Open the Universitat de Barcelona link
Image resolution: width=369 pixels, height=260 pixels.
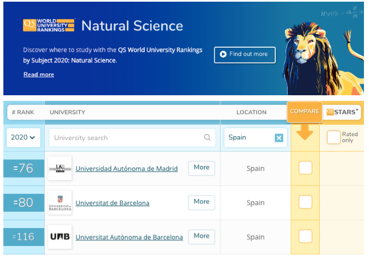click(113, 203)
